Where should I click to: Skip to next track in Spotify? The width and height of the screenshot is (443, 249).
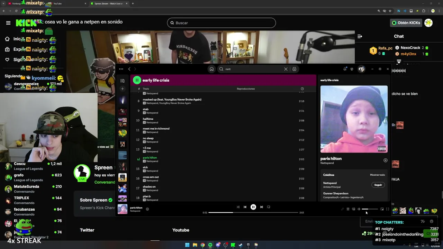(x=262, y=207)
